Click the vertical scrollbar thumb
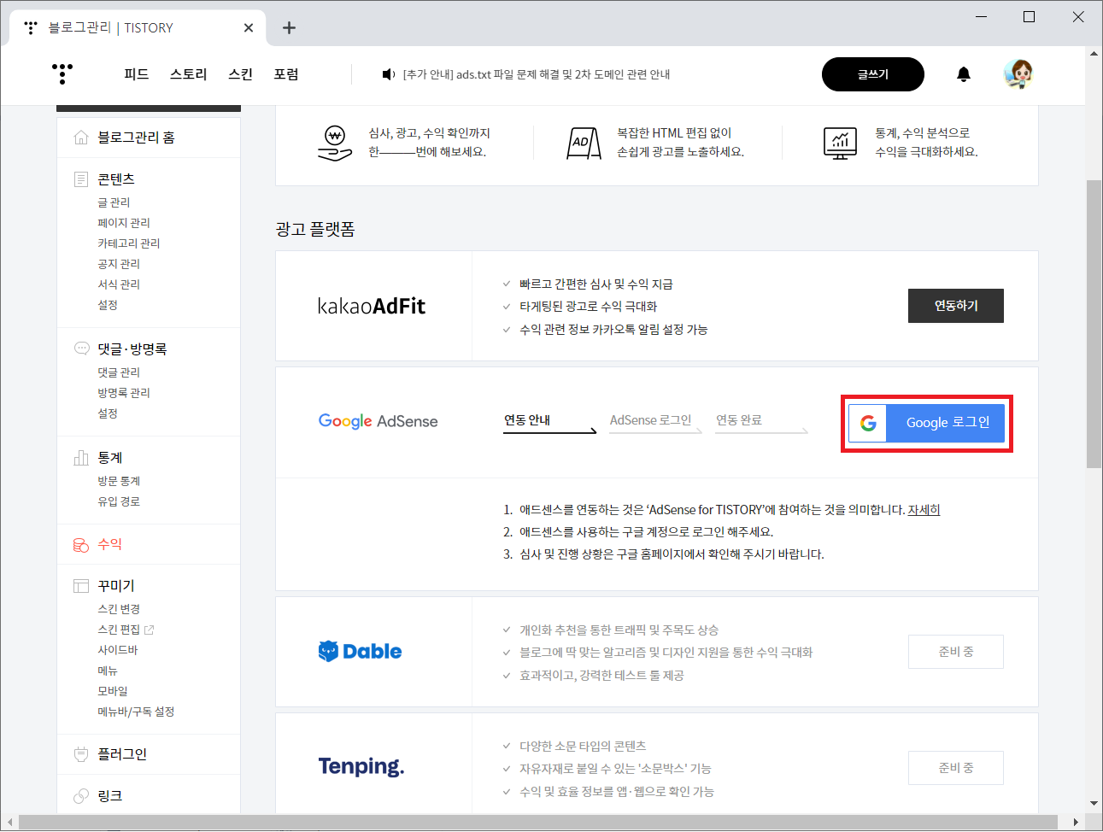The image size is (1103, 832). coord(1094,324)
